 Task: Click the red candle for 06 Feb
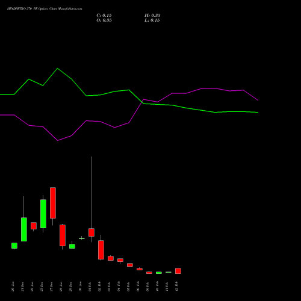pos(140,269)
